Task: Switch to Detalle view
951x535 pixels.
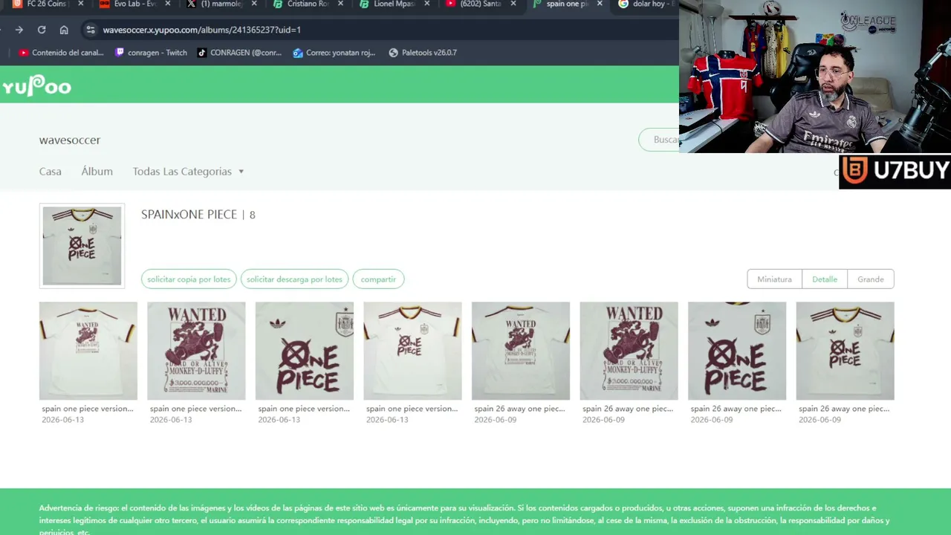Action: coord(825,279)
